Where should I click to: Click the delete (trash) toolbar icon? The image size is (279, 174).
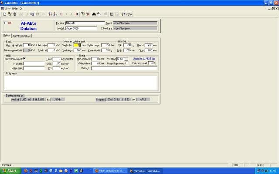tap(14, 14)
